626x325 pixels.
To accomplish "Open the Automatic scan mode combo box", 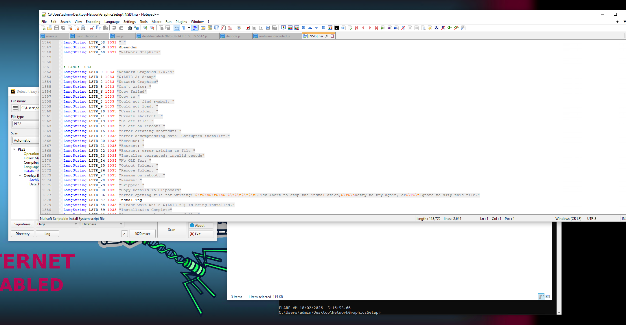I will point(26,140).
